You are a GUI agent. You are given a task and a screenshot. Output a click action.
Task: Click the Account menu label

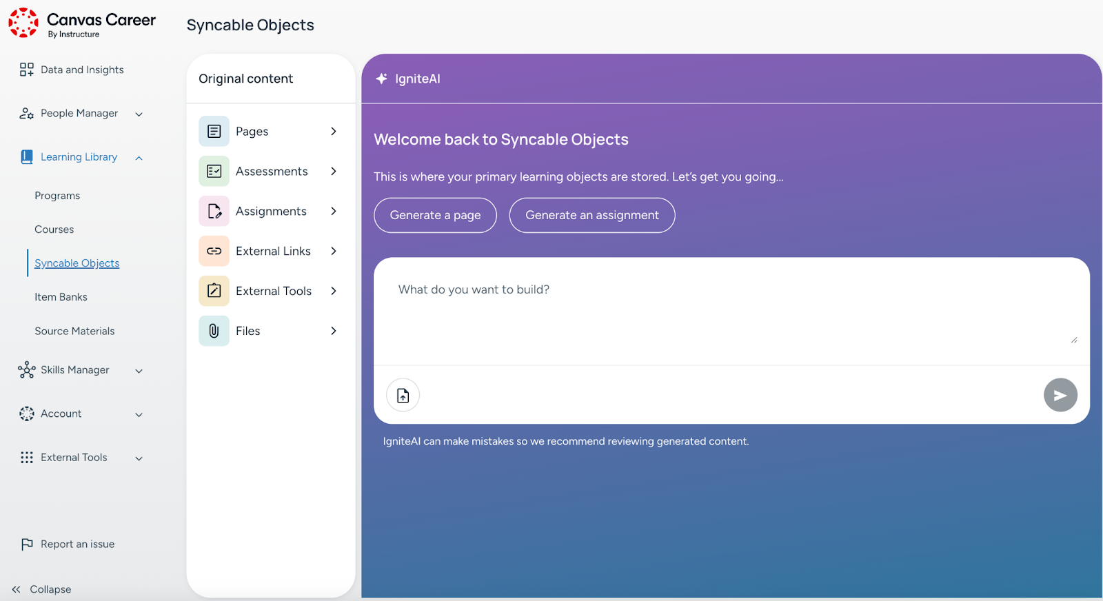[x=61, y=414]
